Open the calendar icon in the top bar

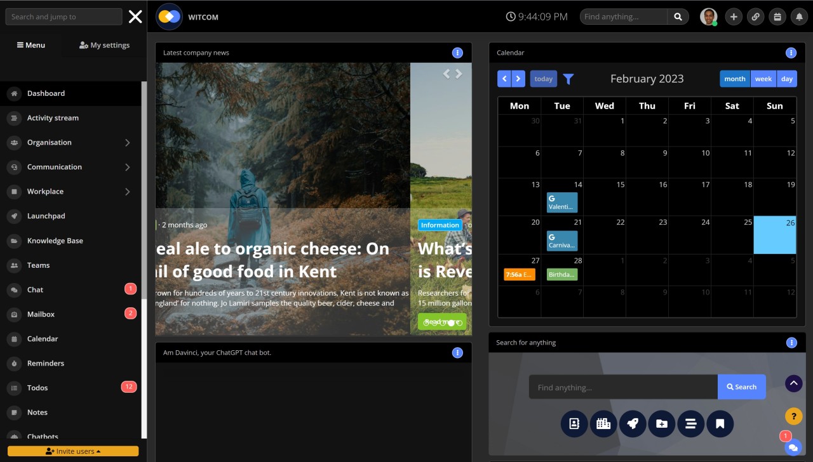tap(777, 16)
